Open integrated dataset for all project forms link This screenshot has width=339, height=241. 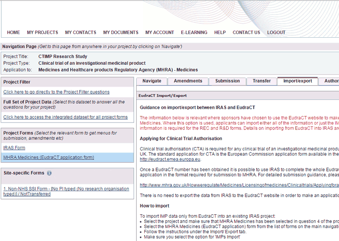tap(65, 117)
